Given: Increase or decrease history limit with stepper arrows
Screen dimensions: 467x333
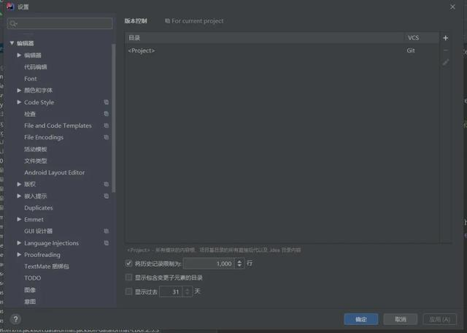Looking at the screenshot, I should (239, 264).
